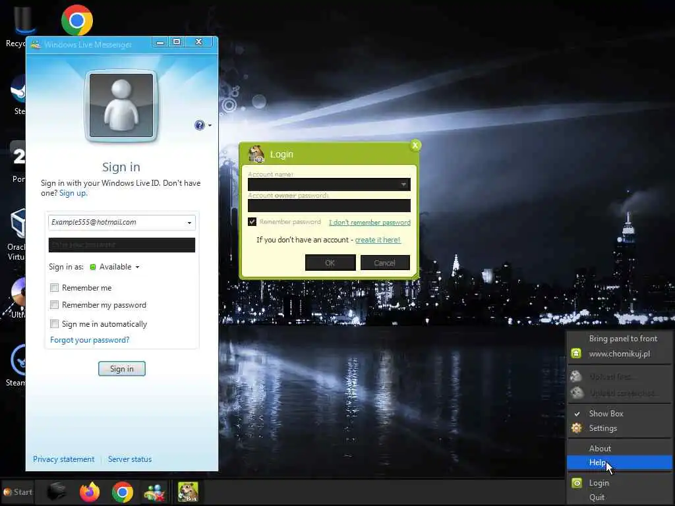
Task: Open Windows Live Messenger taskbar icon
Action: [x=154, y=492]
